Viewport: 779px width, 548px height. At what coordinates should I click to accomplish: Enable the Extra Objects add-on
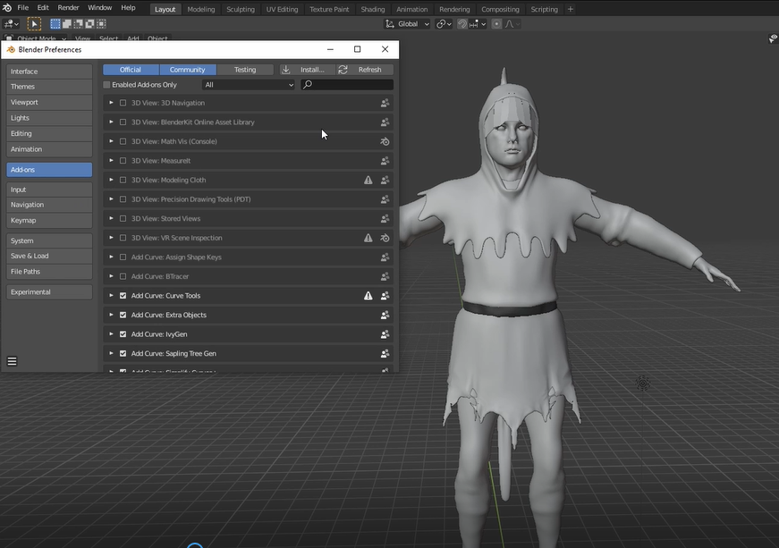(123, 315)
